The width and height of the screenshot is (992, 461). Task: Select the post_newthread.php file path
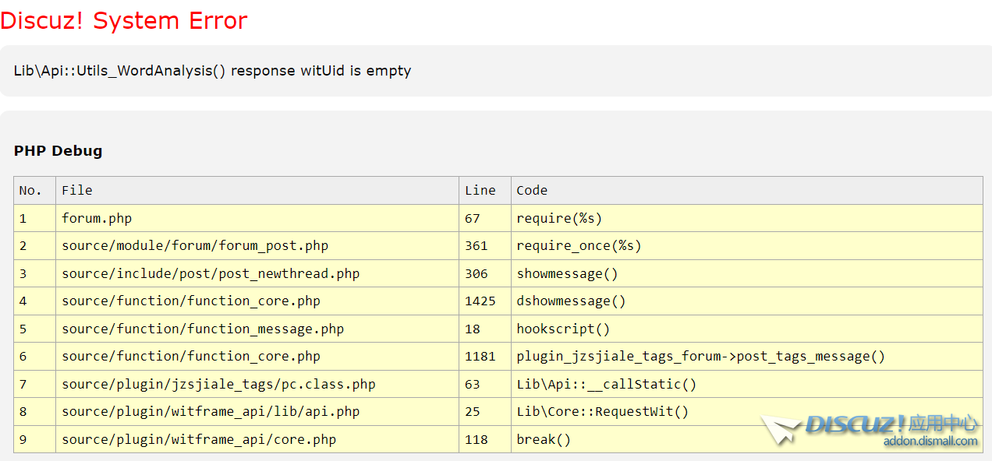click(211, 273)
